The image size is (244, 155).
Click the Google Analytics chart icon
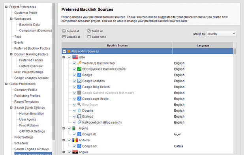79,81
